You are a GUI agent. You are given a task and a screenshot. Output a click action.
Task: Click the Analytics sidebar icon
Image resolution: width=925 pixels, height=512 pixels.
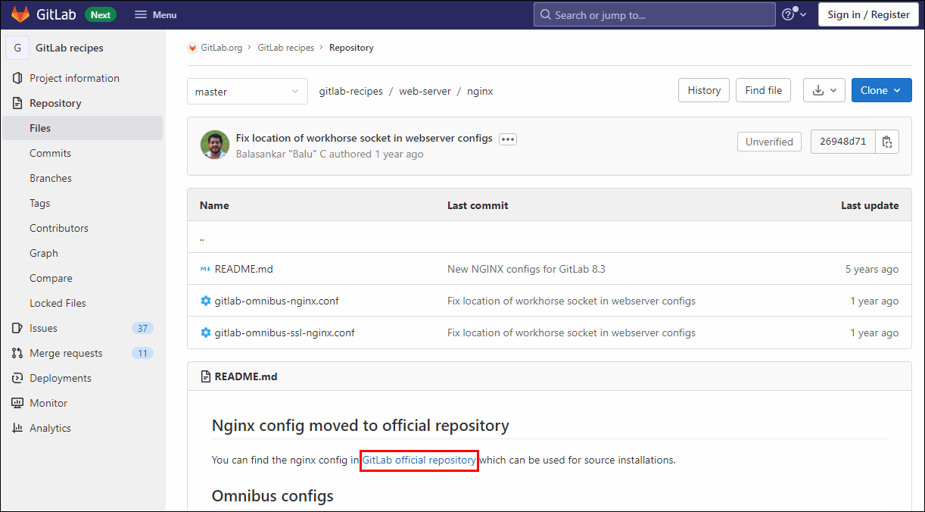click(17, 428)
